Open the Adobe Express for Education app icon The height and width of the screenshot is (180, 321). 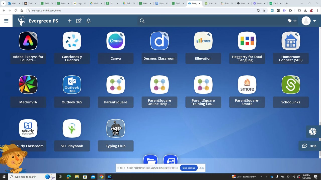pos(28,41)
